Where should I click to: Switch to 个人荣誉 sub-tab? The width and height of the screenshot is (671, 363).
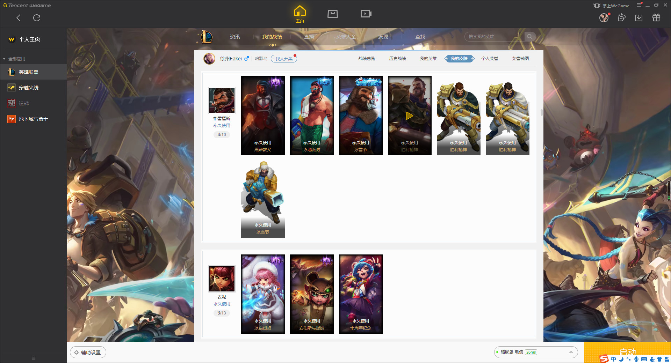tap(490, 59)
